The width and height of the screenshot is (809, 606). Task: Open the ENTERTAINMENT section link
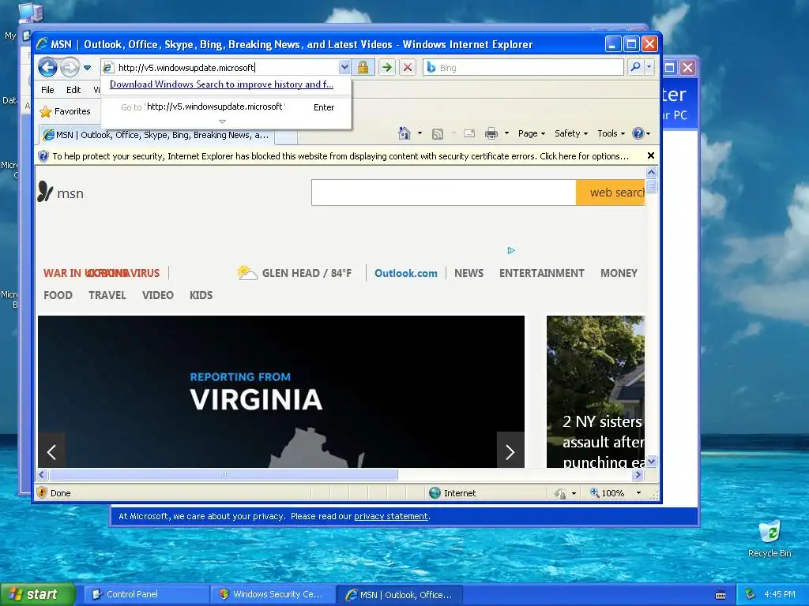click(541, 273)
